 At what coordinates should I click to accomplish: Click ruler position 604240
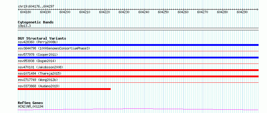144,12
